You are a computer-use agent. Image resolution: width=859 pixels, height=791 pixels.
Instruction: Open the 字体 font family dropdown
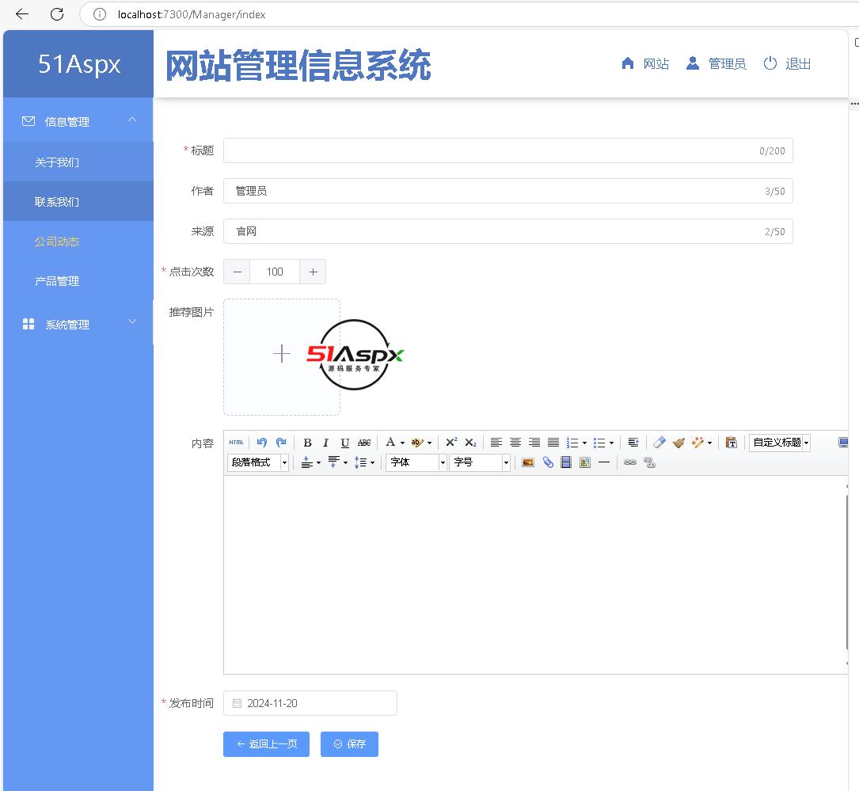coord(416,462)
